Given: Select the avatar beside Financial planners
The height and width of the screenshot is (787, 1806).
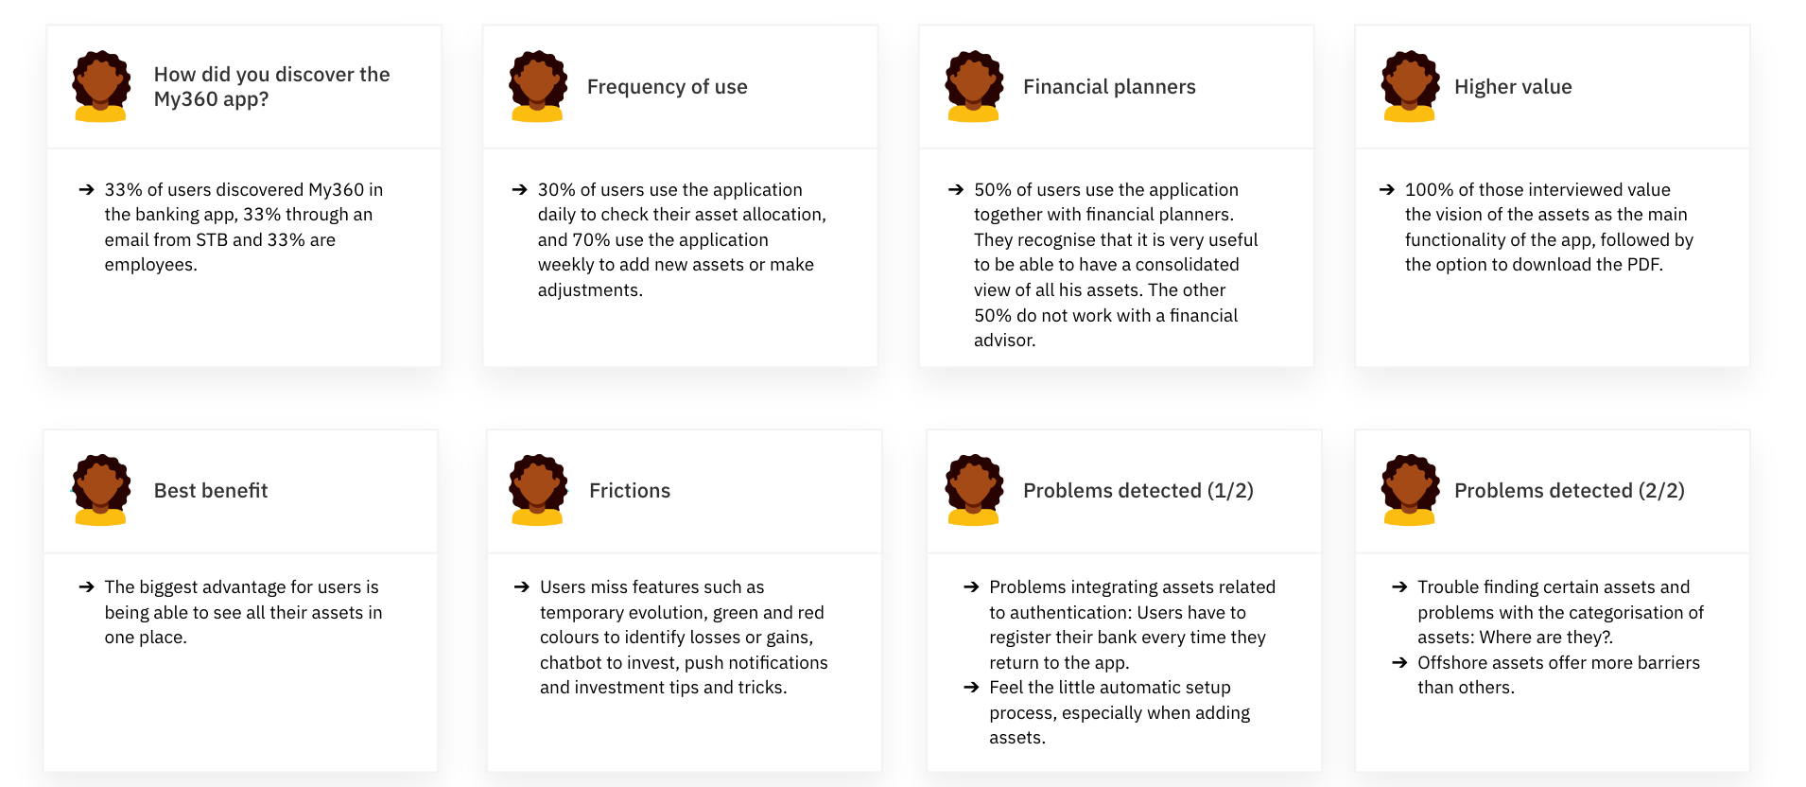Looking at the screenshot, I should (974, 86).
